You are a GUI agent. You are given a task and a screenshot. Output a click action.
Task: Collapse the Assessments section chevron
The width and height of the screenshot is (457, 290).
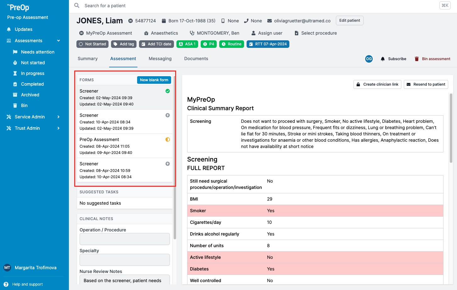click(59, 41)
